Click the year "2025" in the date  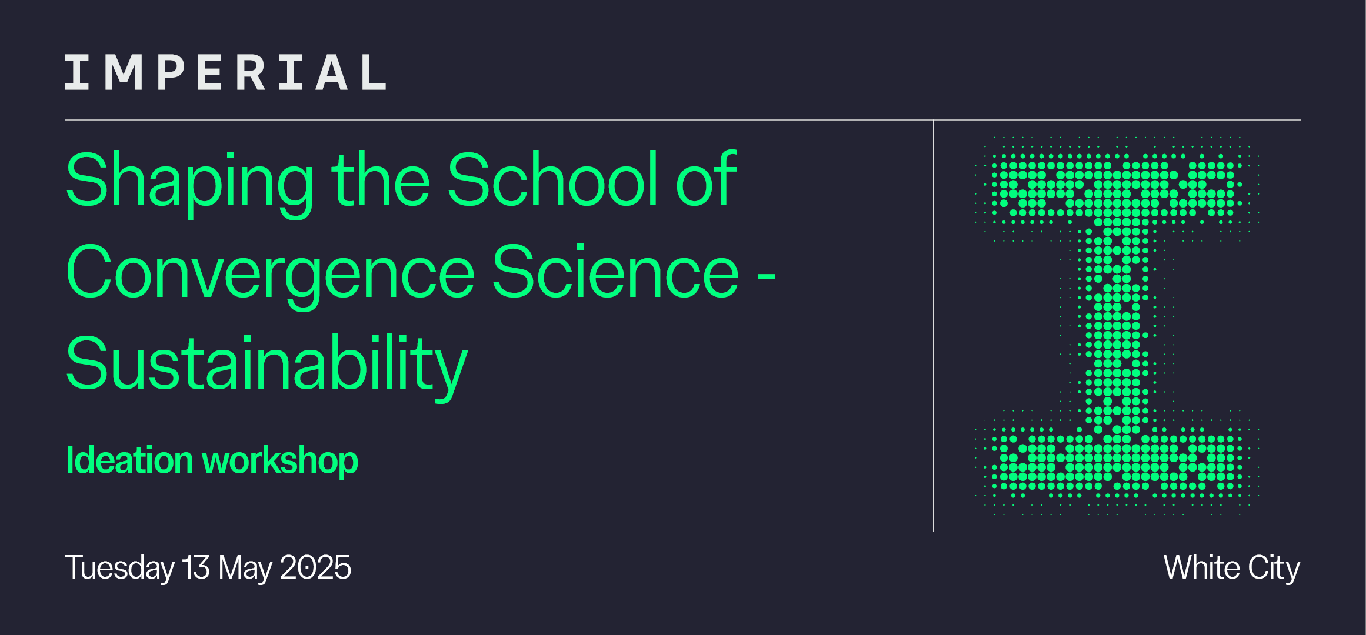pyautogui.click(x=315, y=567)
